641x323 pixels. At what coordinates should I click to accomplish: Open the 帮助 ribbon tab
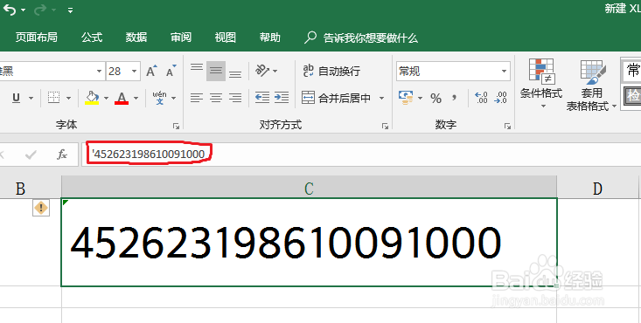(270, 38)
